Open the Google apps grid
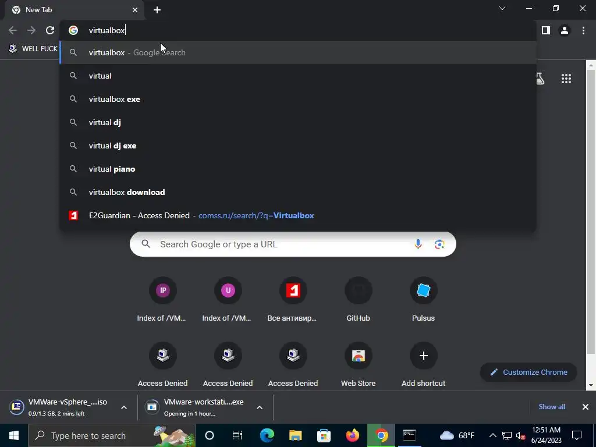The height and width of the screenshot is (447, 596). pyautogui.click(x=566, y=79)
